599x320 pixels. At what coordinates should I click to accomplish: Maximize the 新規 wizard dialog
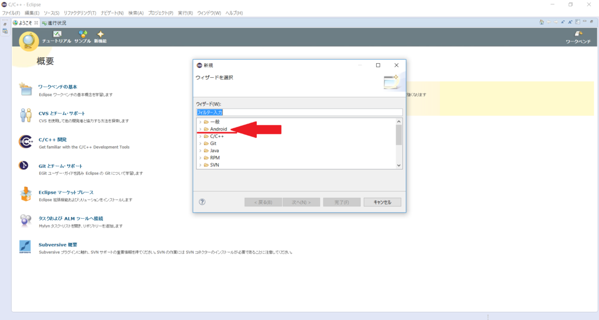coord(378,66)
